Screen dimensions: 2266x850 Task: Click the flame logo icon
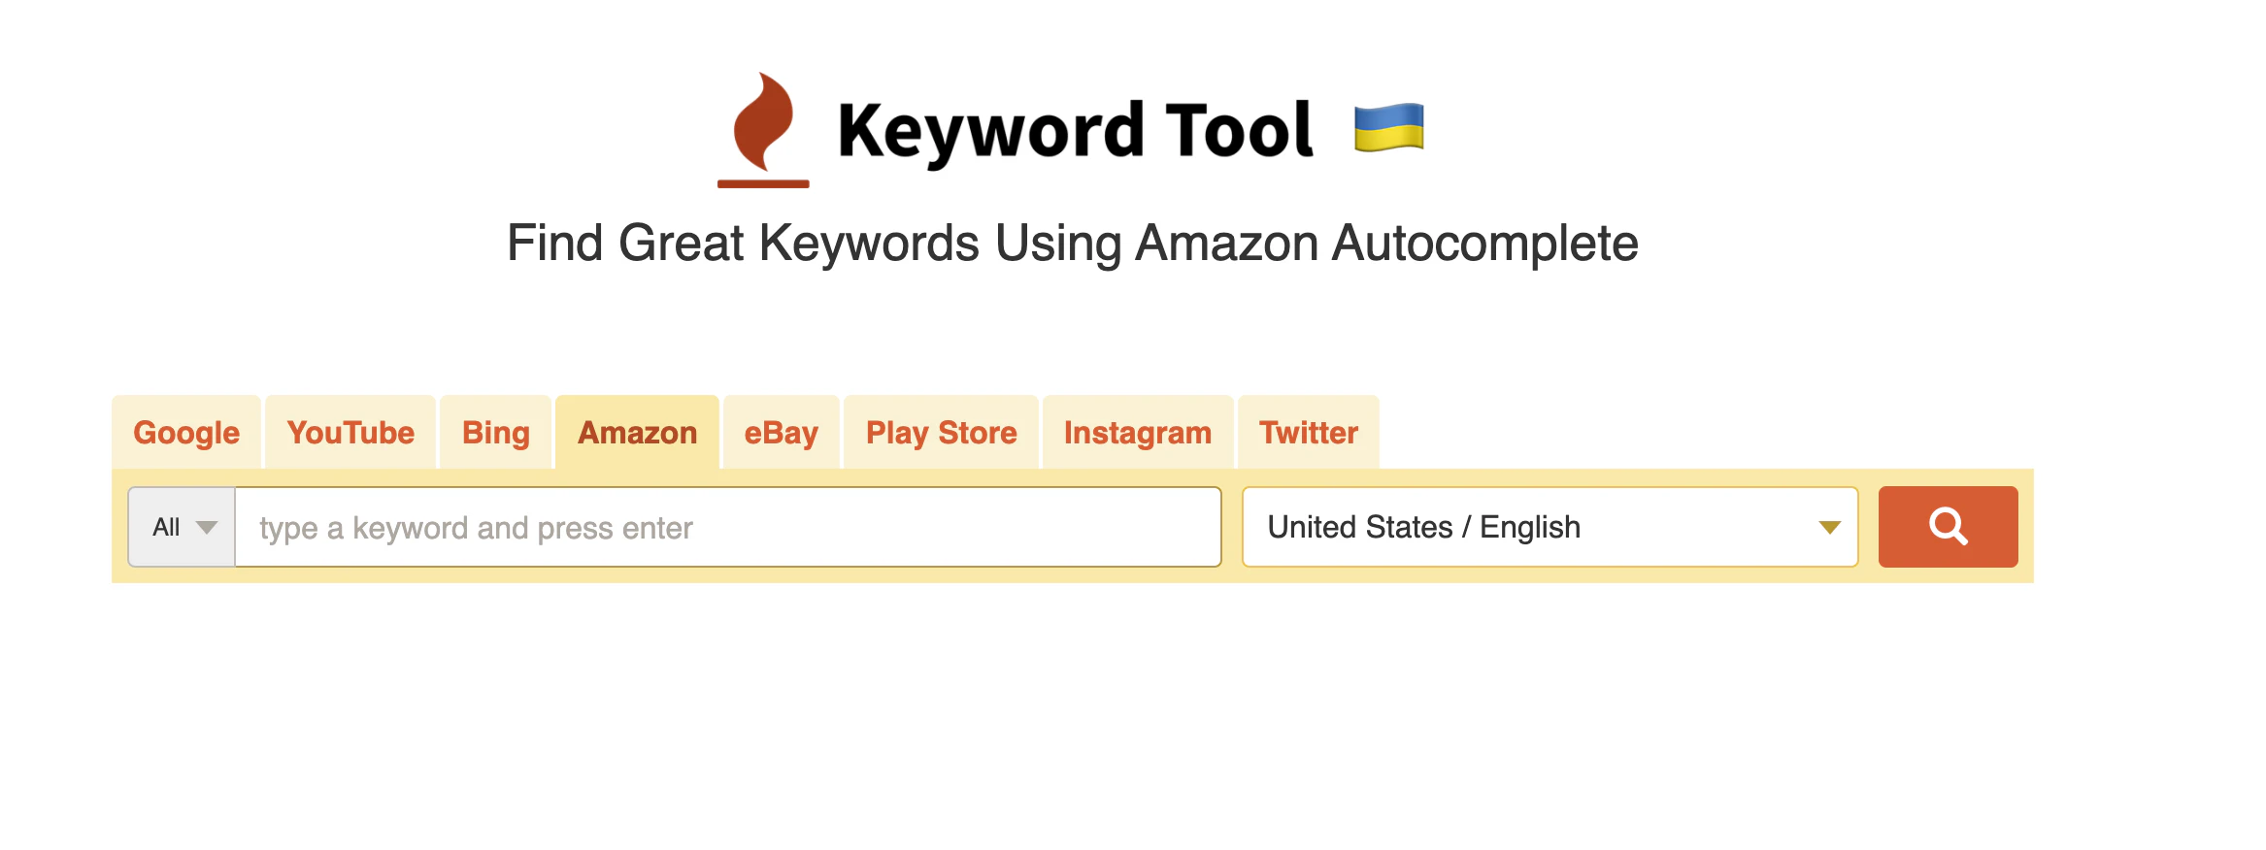[763, 129]
